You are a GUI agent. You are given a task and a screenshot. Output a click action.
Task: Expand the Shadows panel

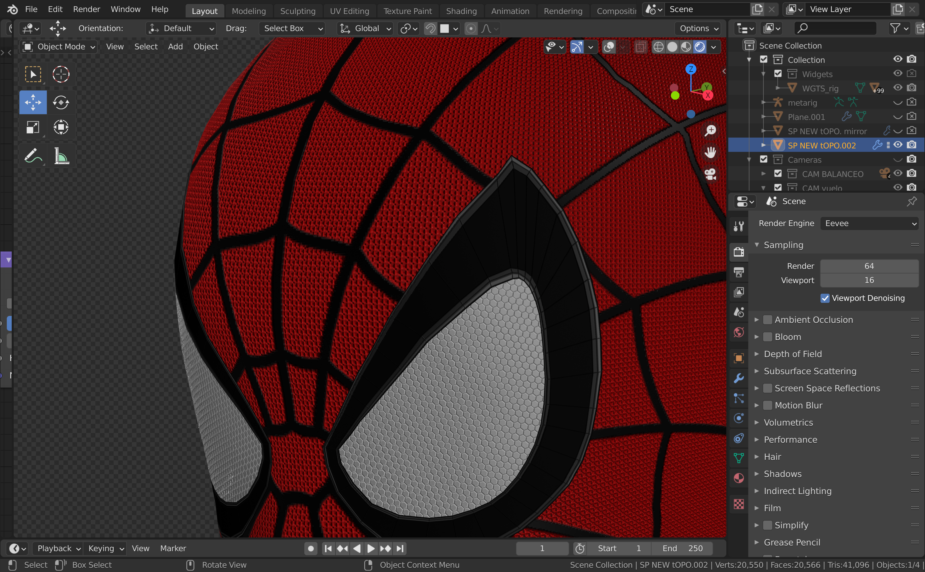coord(782,474)
